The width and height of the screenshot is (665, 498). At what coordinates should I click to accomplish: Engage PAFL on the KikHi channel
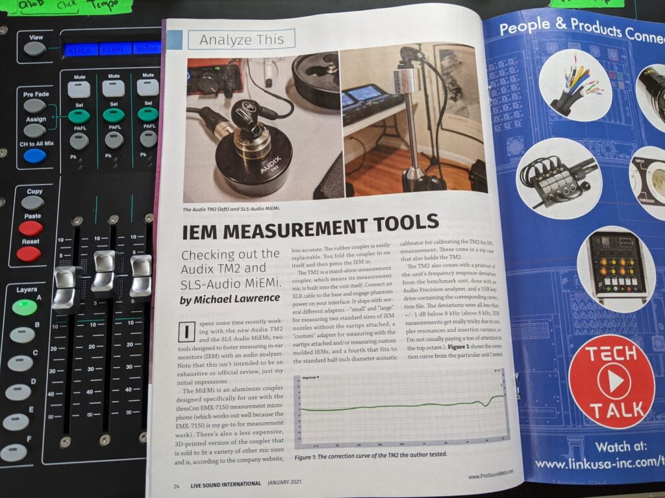click(x=114, y=140)
